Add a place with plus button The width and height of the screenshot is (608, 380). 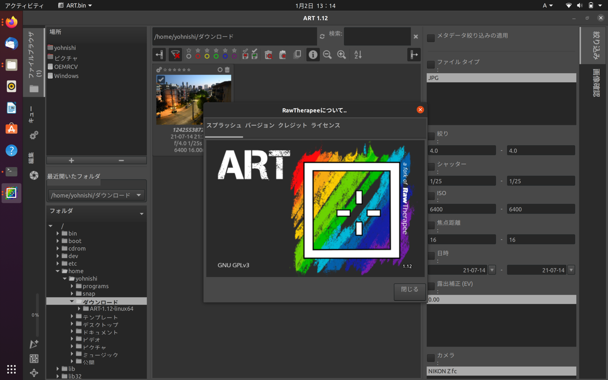click(x=71, y=161)
